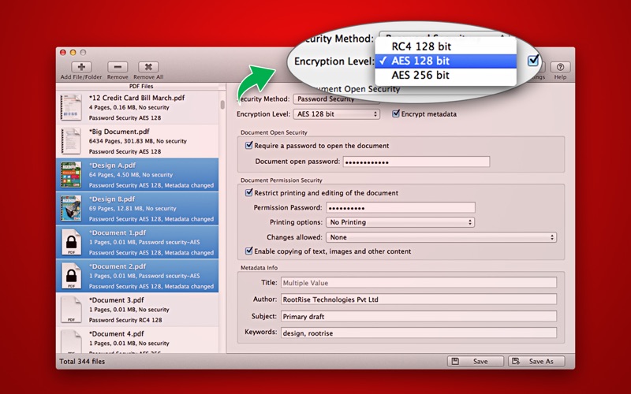Click the Save button
The height and width of the screenshot is (394, 631).
pos(476,361)
